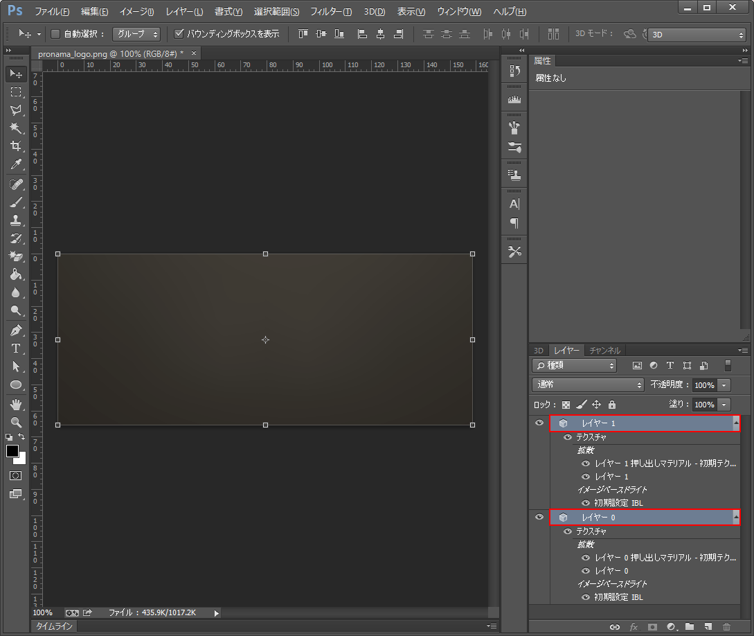The width and height of the screenshot is (754, 636).
Task: Select the Zoom tool
Action: (x=15, y=421)
